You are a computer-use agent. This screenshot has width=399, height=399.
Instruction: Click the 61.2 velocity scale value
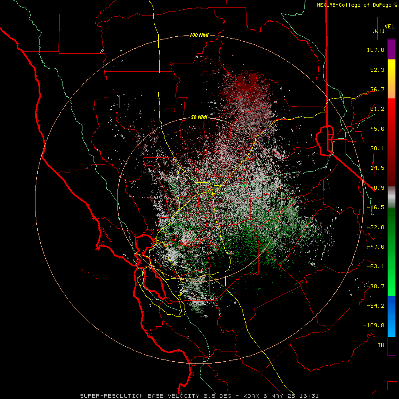(377, 109)
